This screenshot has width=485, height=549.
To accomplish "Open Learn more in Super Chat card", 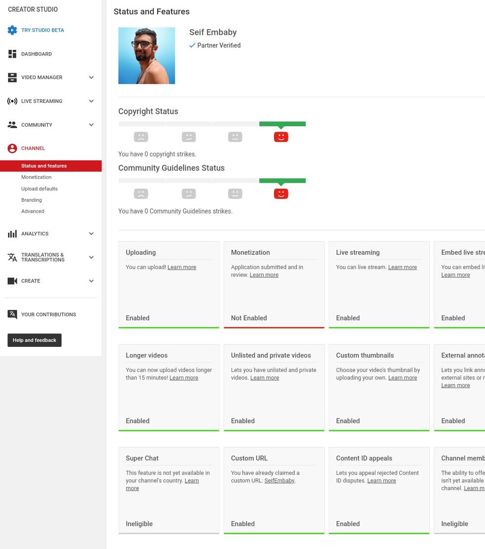I will (192, 481).
